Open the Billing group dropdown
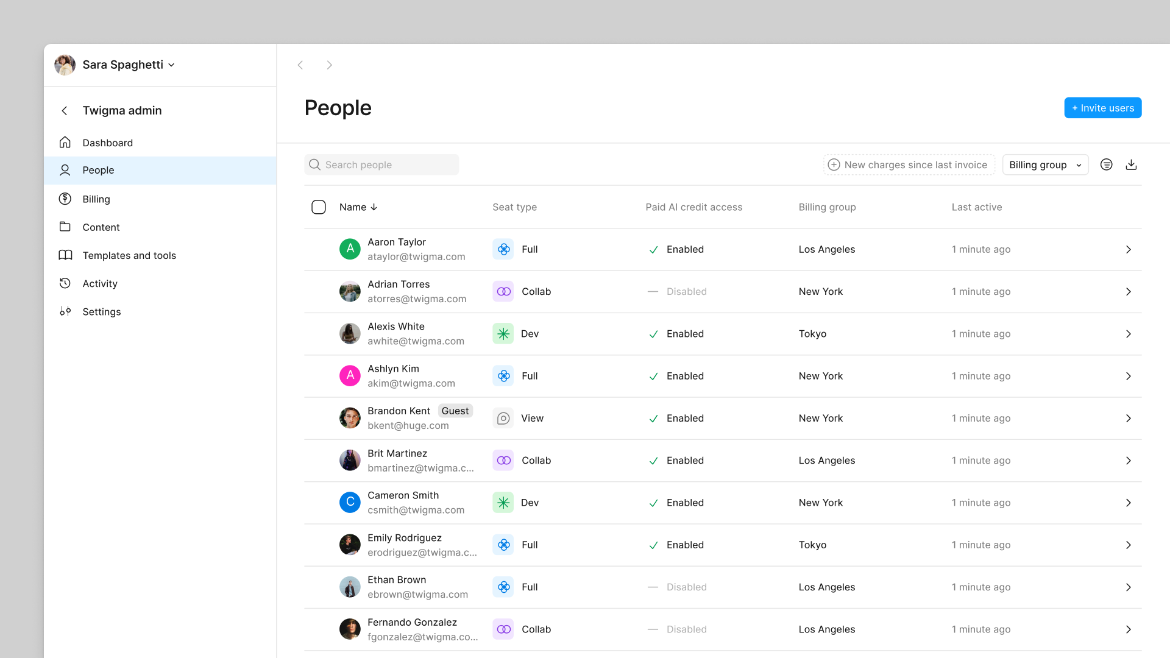Viewport: 1170px width, 658px height. pos(1044,164)
